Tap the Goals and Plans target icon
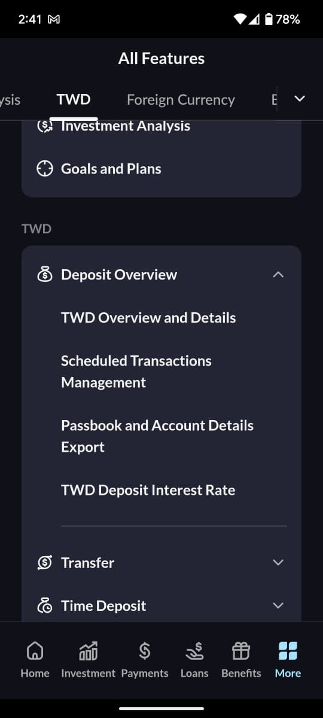The height and width of the screenshot is (718, 323). (x=45, y=169)
